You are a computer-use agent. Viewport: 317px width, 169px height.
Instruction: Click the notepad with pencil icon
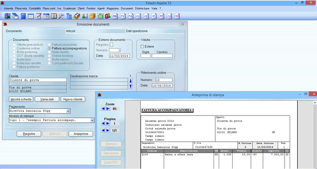coord(38,16)
